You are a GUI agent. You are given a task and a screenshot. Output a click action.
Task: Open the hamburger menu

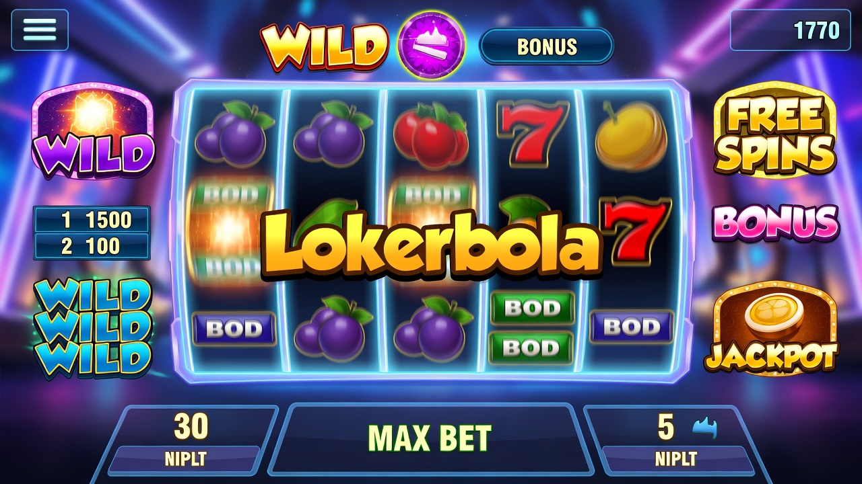[39, 30]
